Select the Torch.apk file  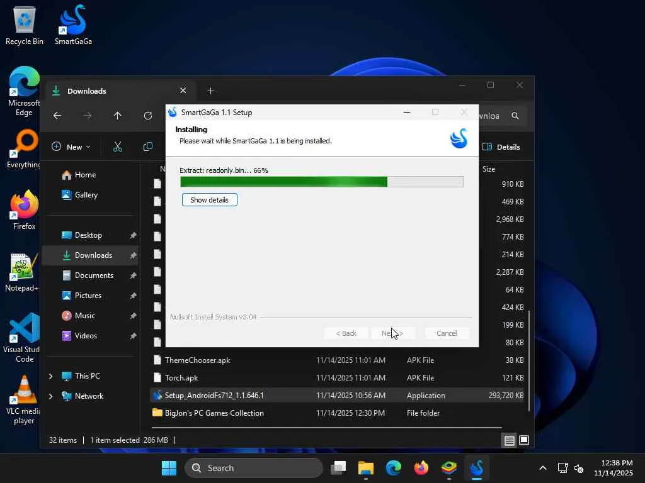pyautogui.click(x=338, y=378)
